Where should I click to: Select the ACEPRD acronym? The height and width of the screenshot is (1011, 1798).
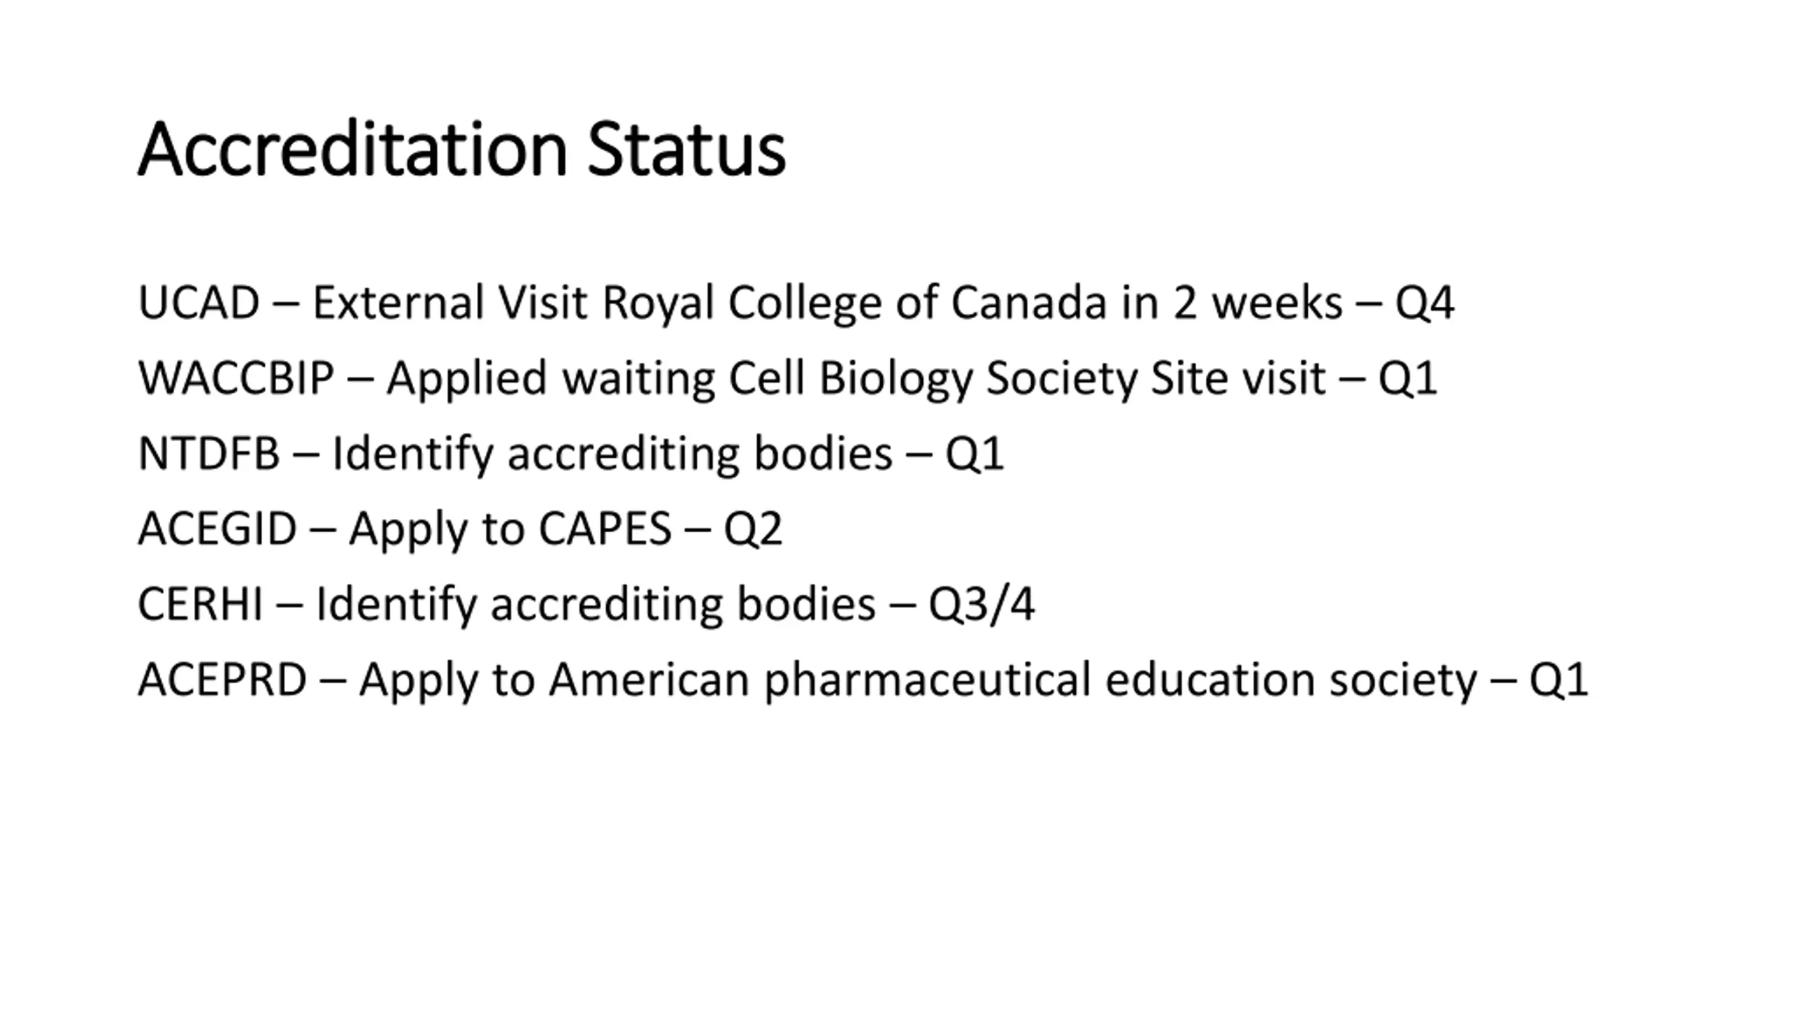pyautogui.click(x=222, y=680)
